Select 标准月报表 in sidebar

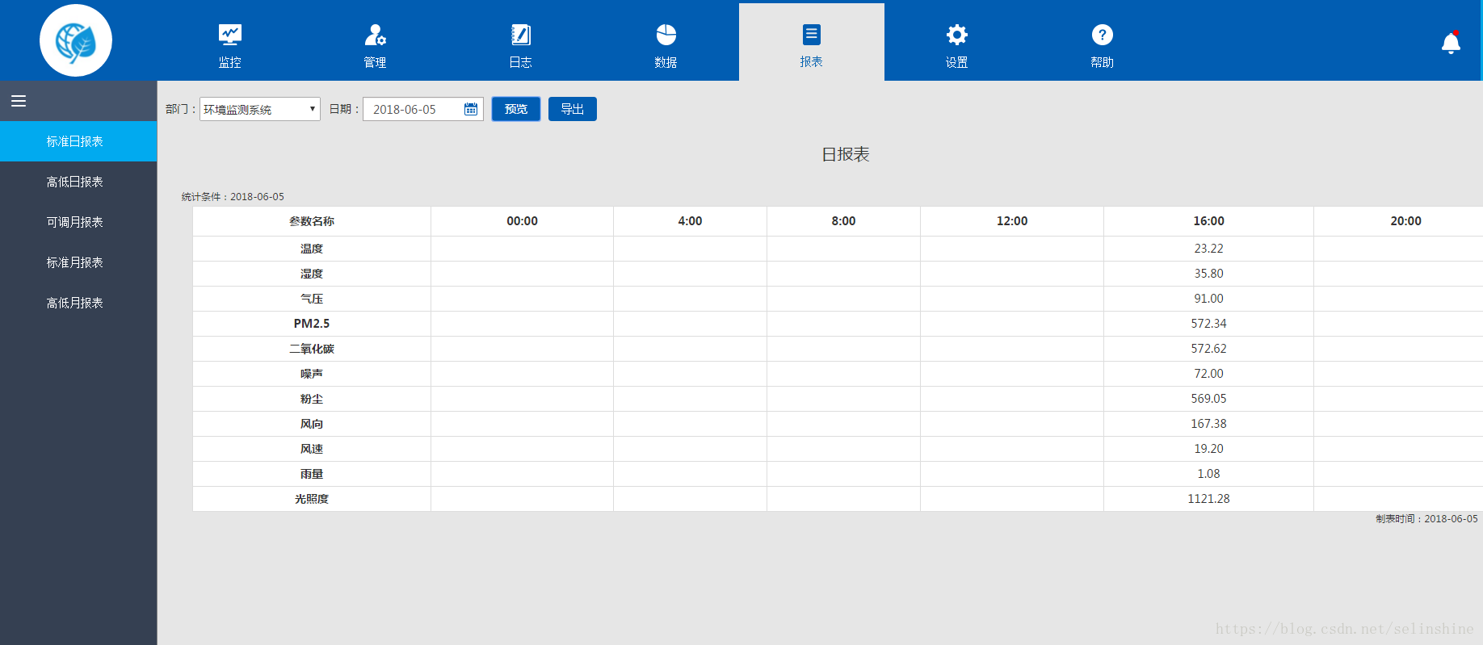coord(78,262)
